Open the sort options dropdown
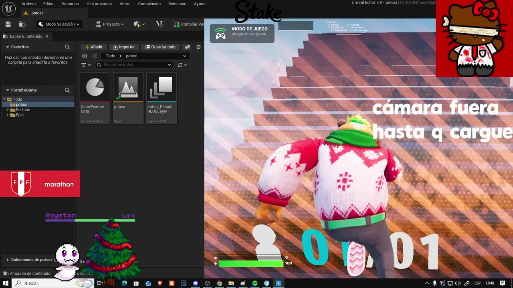Image resolution: width=513 pixels, height=288 pixels. [182, 65]
